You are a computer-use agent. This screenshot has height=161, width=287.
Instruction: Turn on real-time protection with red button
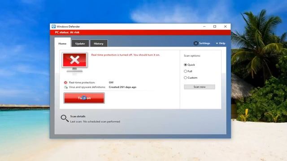point(84,98)
